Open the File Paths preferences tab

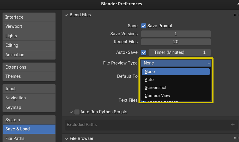29,138
